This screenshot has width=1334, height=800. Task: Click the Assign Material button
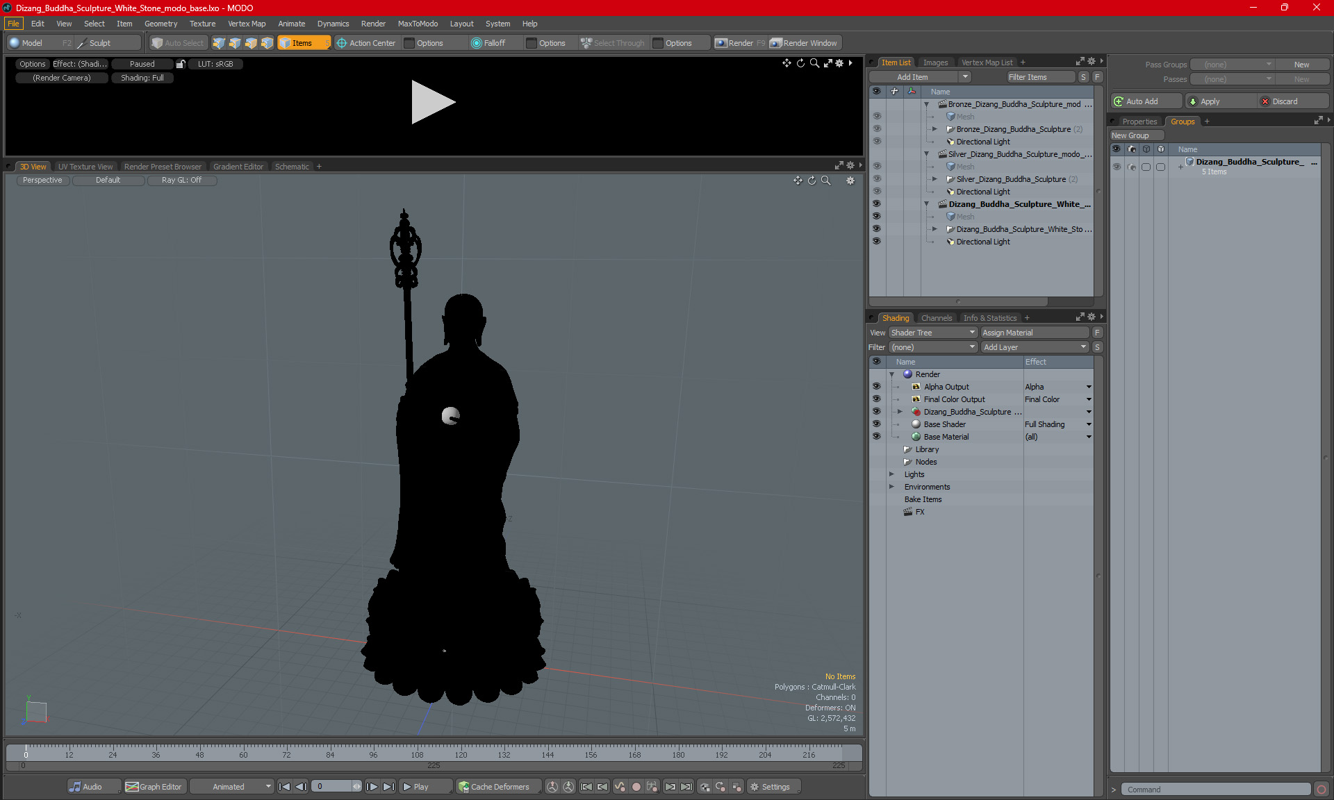pyautogui.click(x=1035, y=333)
